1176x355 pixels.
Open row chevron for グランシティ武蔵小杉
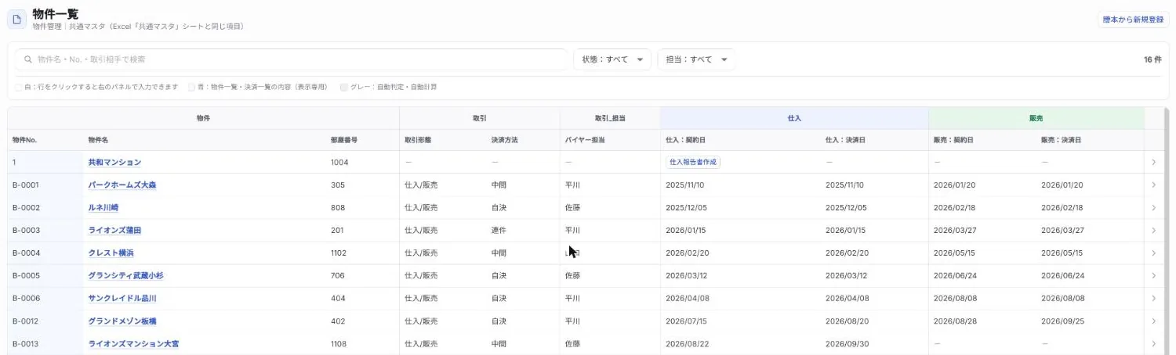click(1153, 276)
